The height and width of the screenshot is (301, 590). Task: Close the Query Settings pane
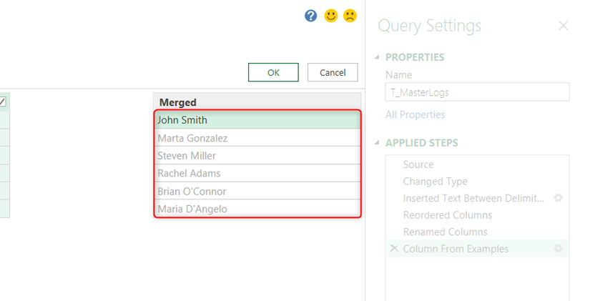point(564,26)
